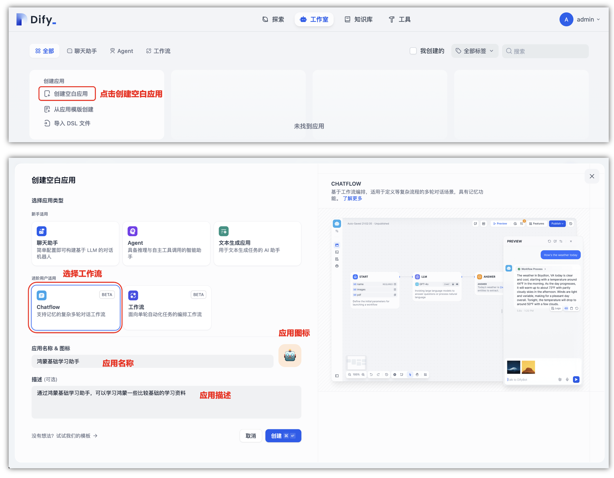The width and height of the screenshot is (614, 478).
Task: Click the blue 创建 button
Action: tap(283, 436)
